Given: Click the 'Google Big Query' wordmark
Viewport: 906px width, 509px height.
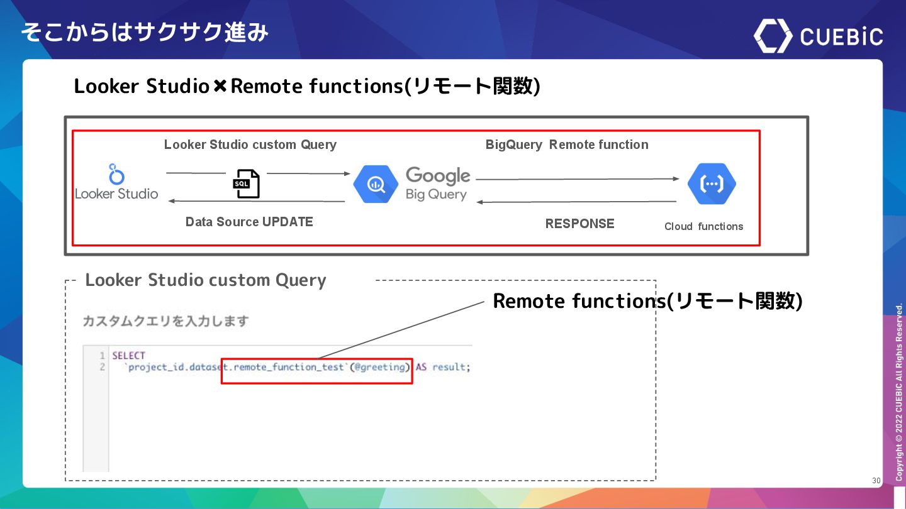Looking at the screenshot, I should pos(438,183).
